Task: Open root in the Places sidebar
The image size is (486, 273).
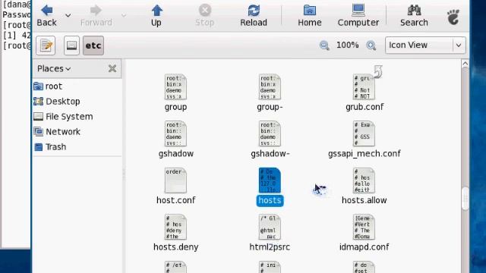Action: tap(48, 86)
